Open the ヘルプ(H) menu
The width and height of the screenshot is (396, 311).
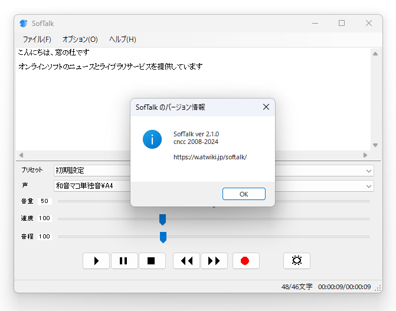[x=123, y=40]
